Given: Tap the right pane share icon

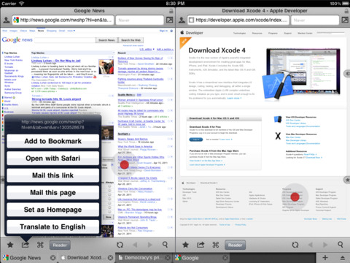Looking at the screenshot, I should click(x=201, y=245).
